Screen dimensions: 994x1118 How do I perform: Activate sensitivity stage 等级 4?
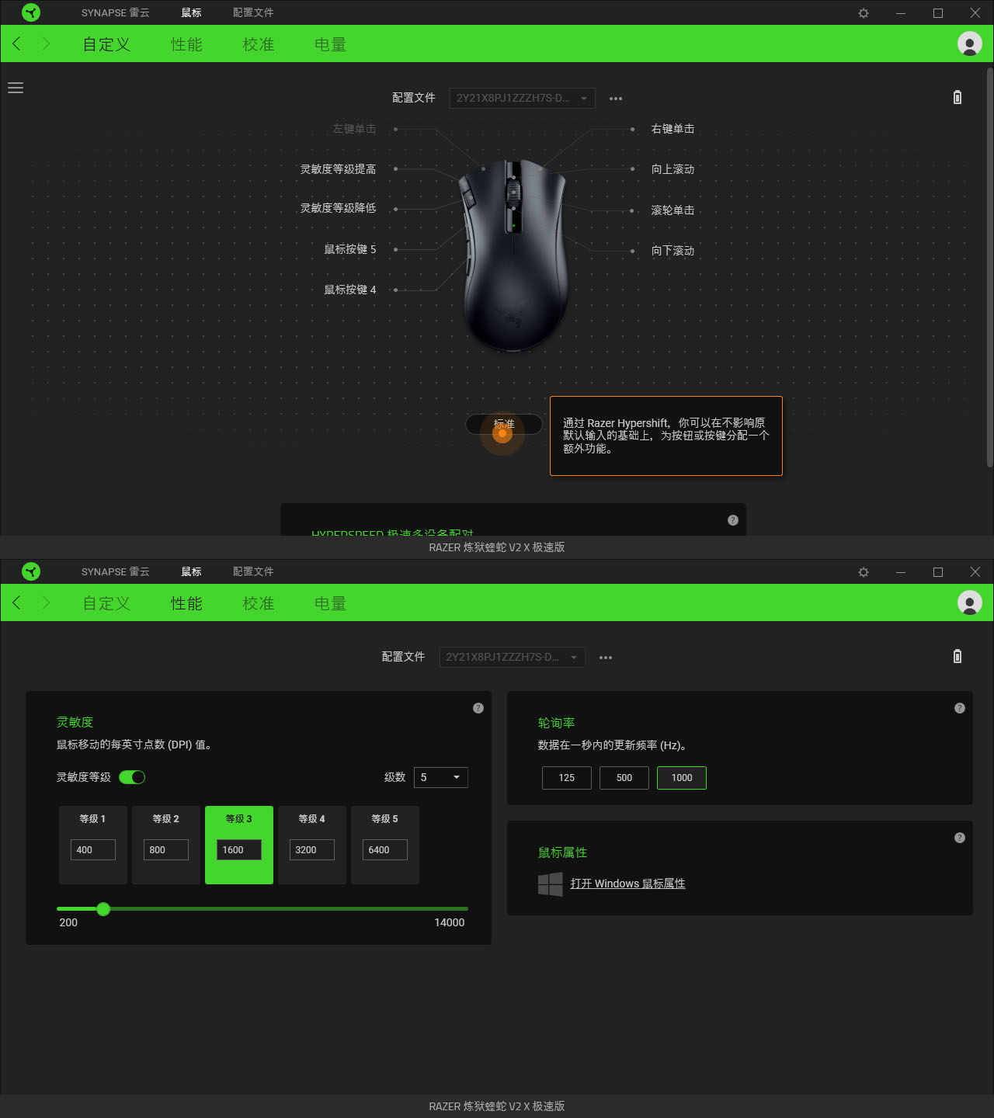tap(312, 819)
